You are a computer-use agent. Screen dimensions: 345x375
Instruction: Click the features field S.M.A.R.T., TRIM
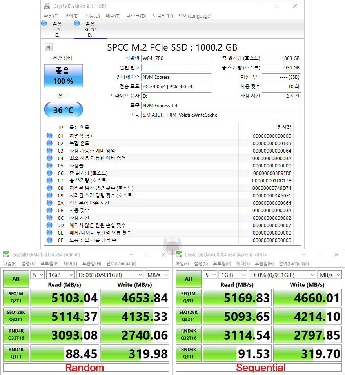[x=221, y=115]
